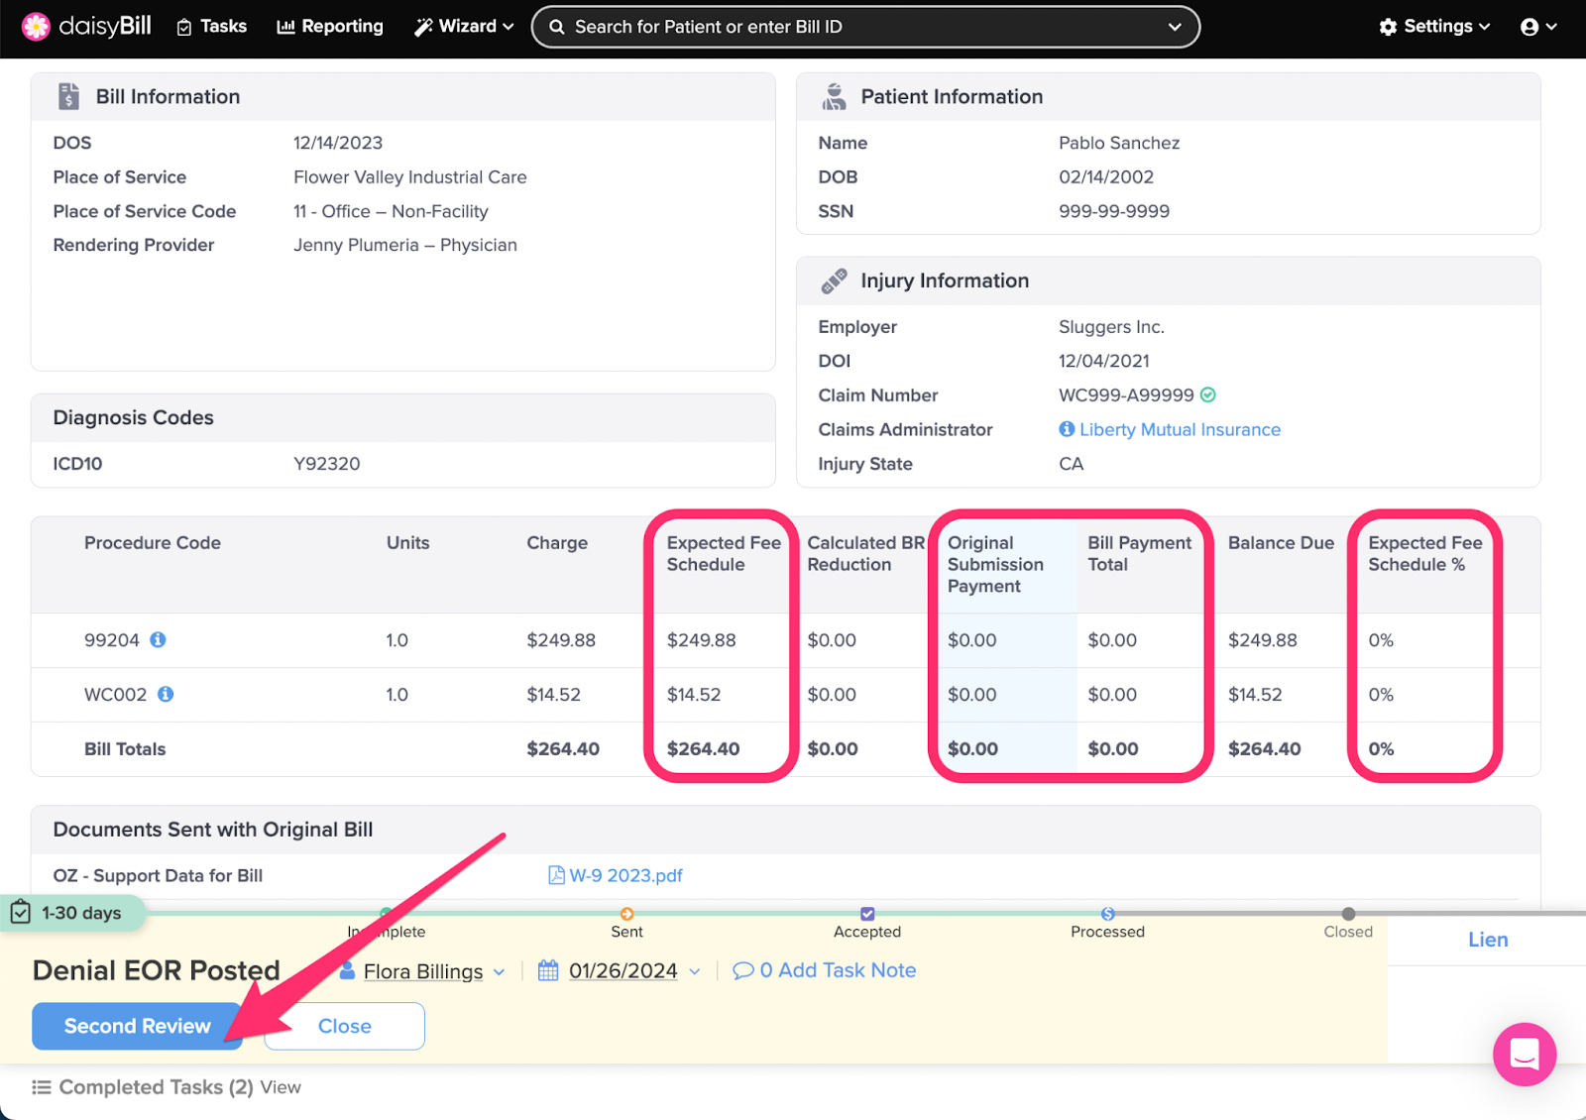The width and height of the screenshot is (1586, 1120).
Task: Open the chat support bubble
Action: (1524, 1054)
